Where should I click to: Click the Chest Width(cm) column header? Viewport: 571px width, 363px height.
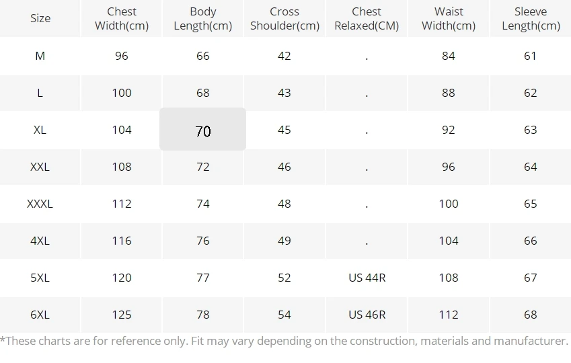tap(122, 18)
